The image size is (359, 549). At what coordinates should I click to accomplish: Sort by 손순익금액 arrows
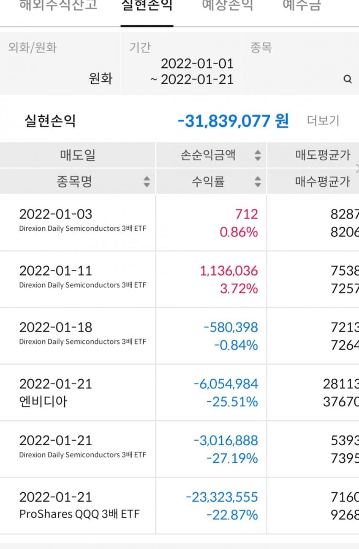point(258,155)
